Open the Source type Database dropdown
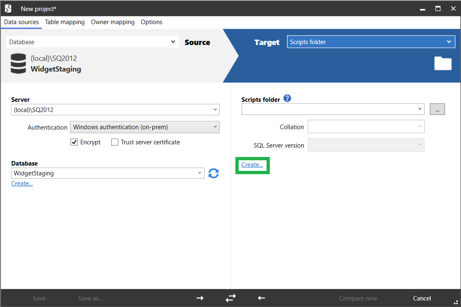This screenshot has height=307, width=461. click(x=93, y=42)
